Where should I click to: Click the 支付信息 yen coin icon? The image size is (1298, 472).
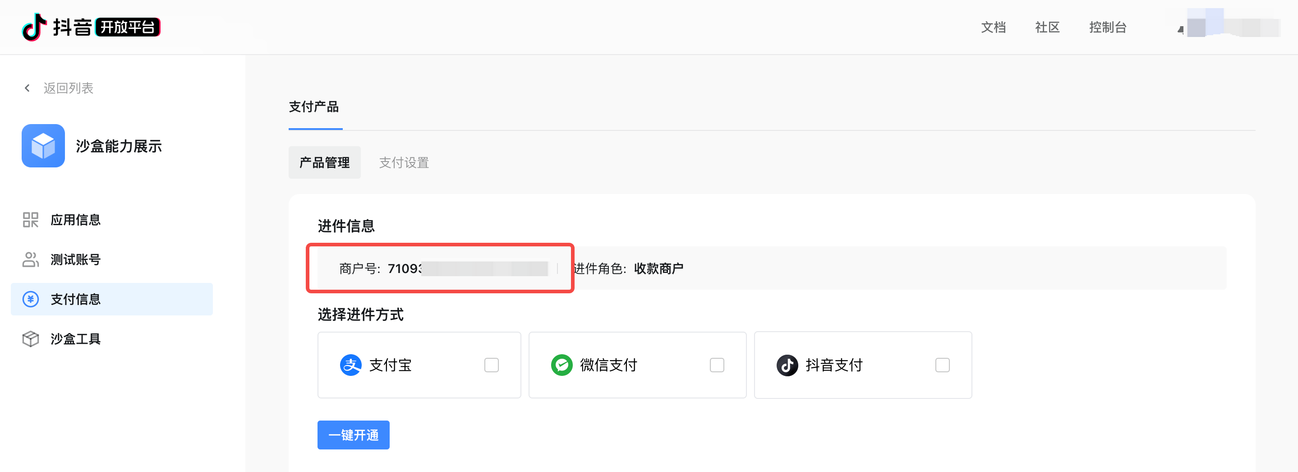[31, 299]
